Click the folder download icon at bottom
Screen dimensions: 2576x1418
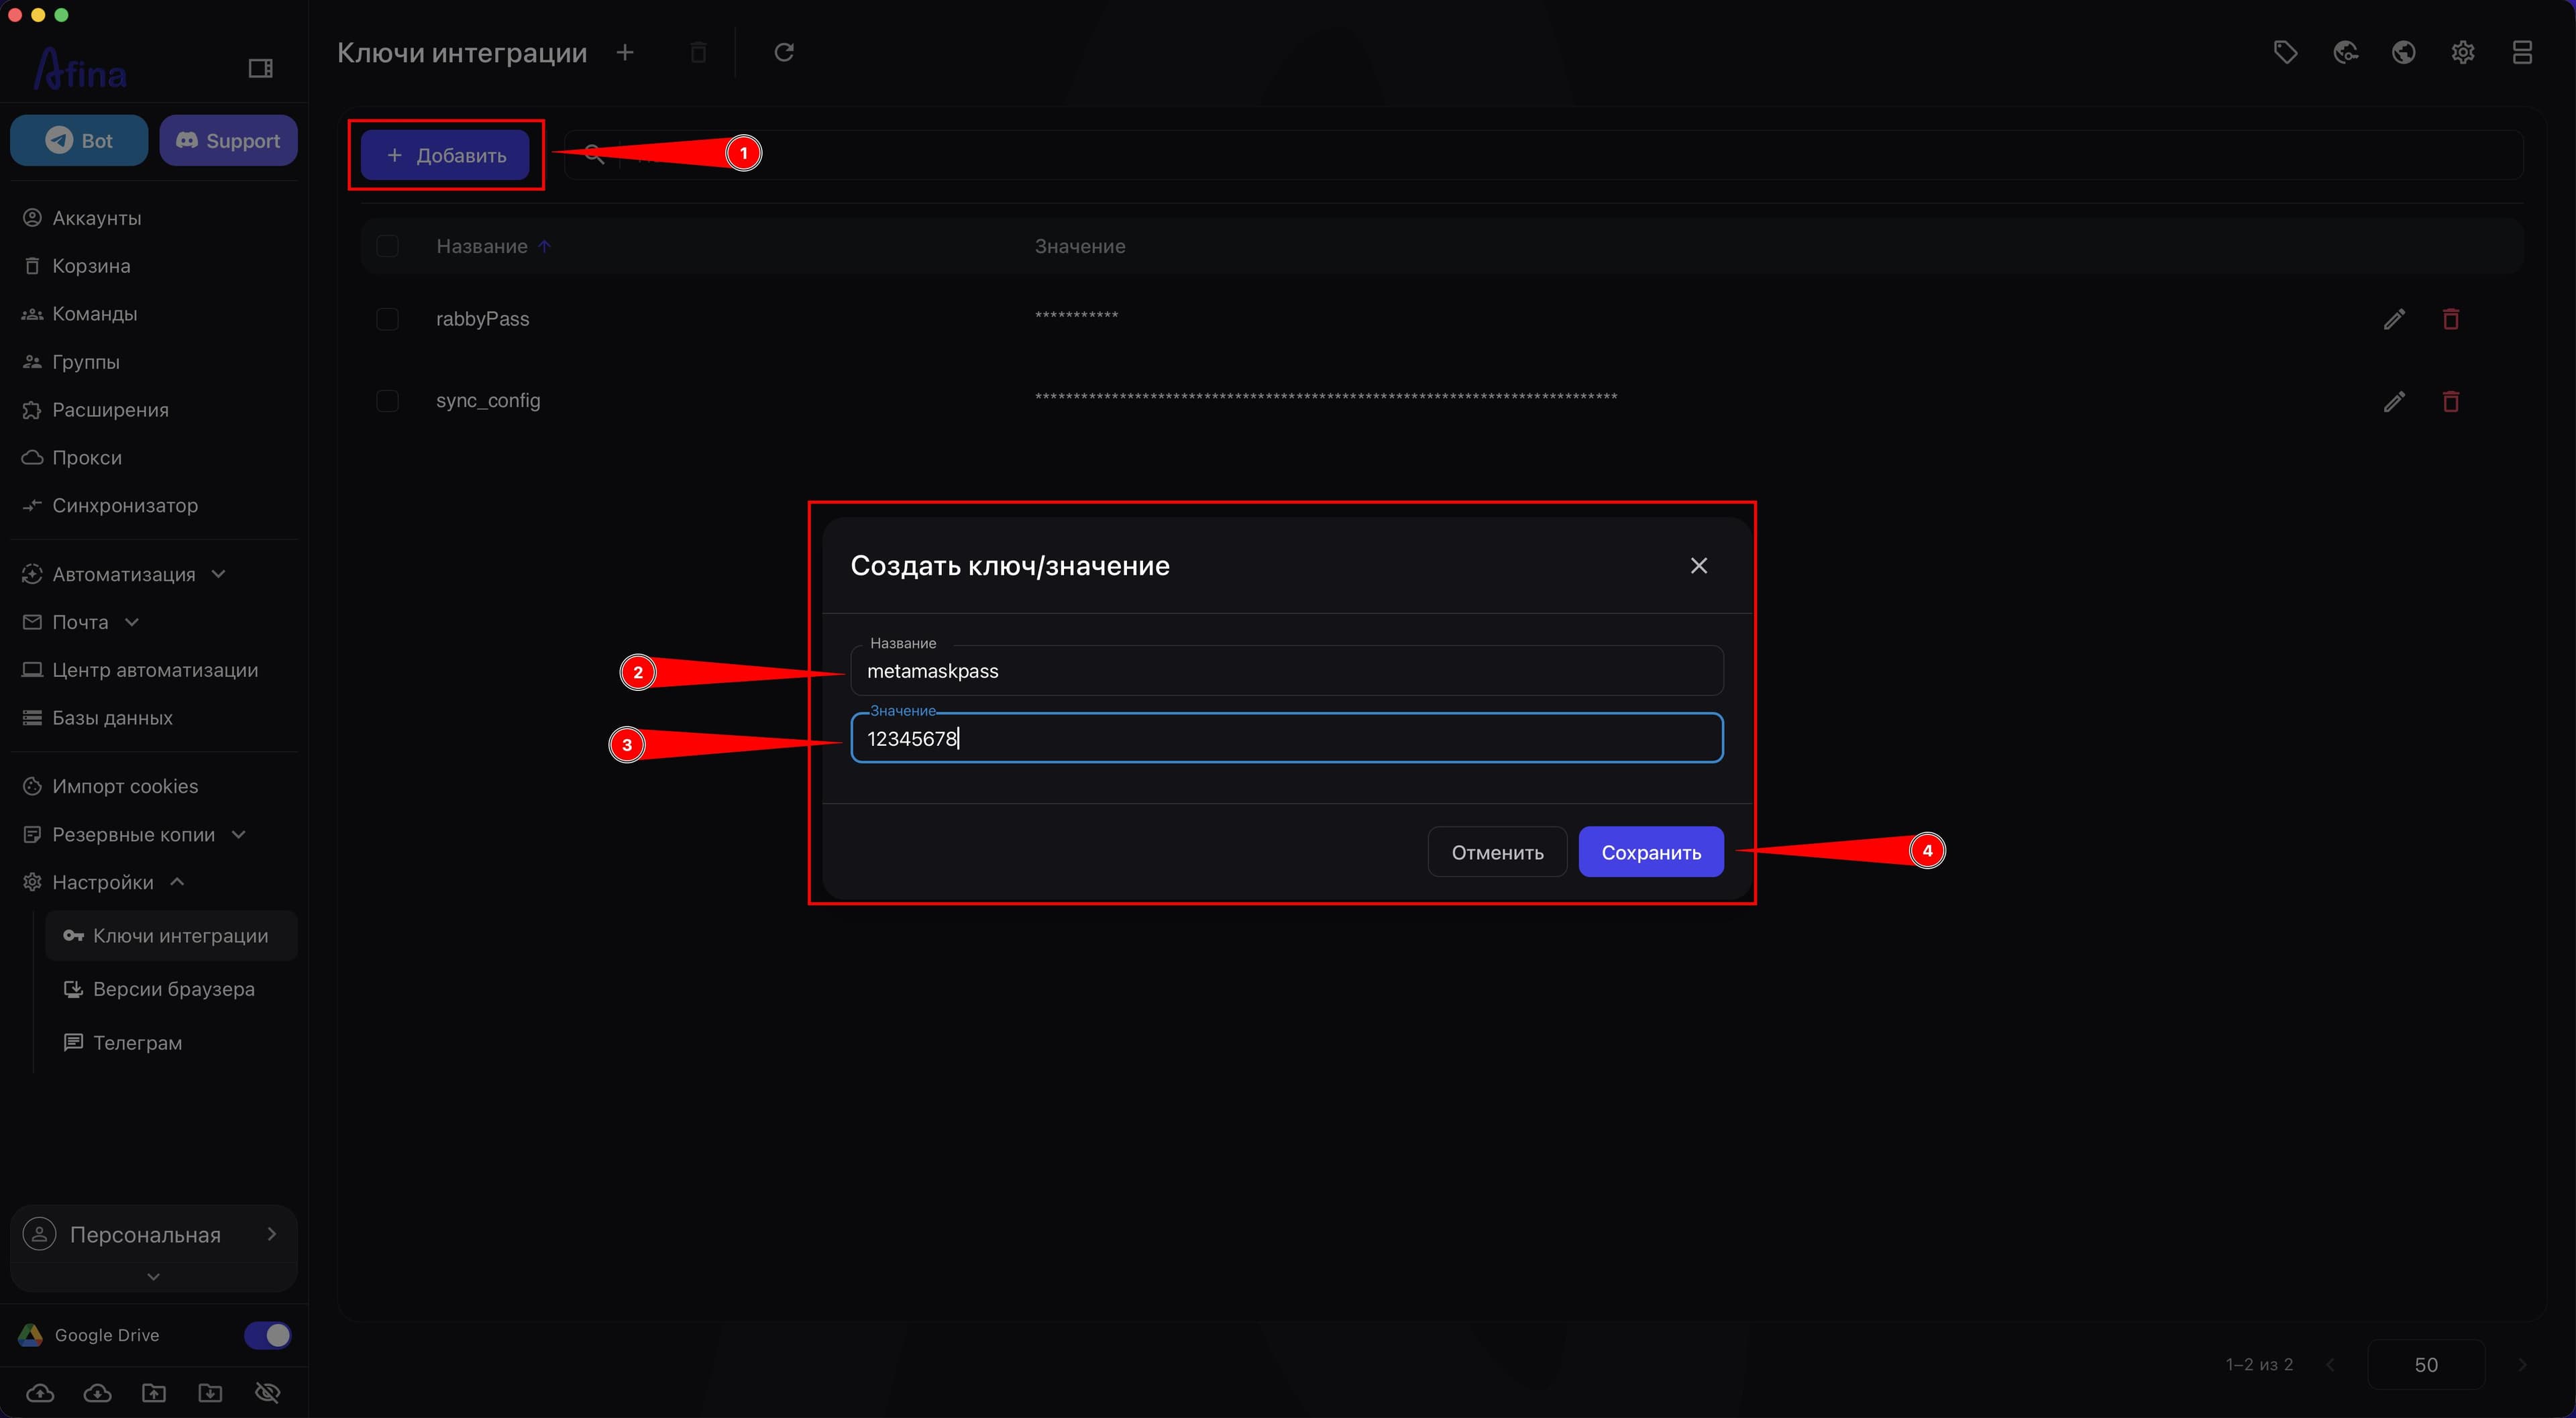click(x=210, y=1392)
